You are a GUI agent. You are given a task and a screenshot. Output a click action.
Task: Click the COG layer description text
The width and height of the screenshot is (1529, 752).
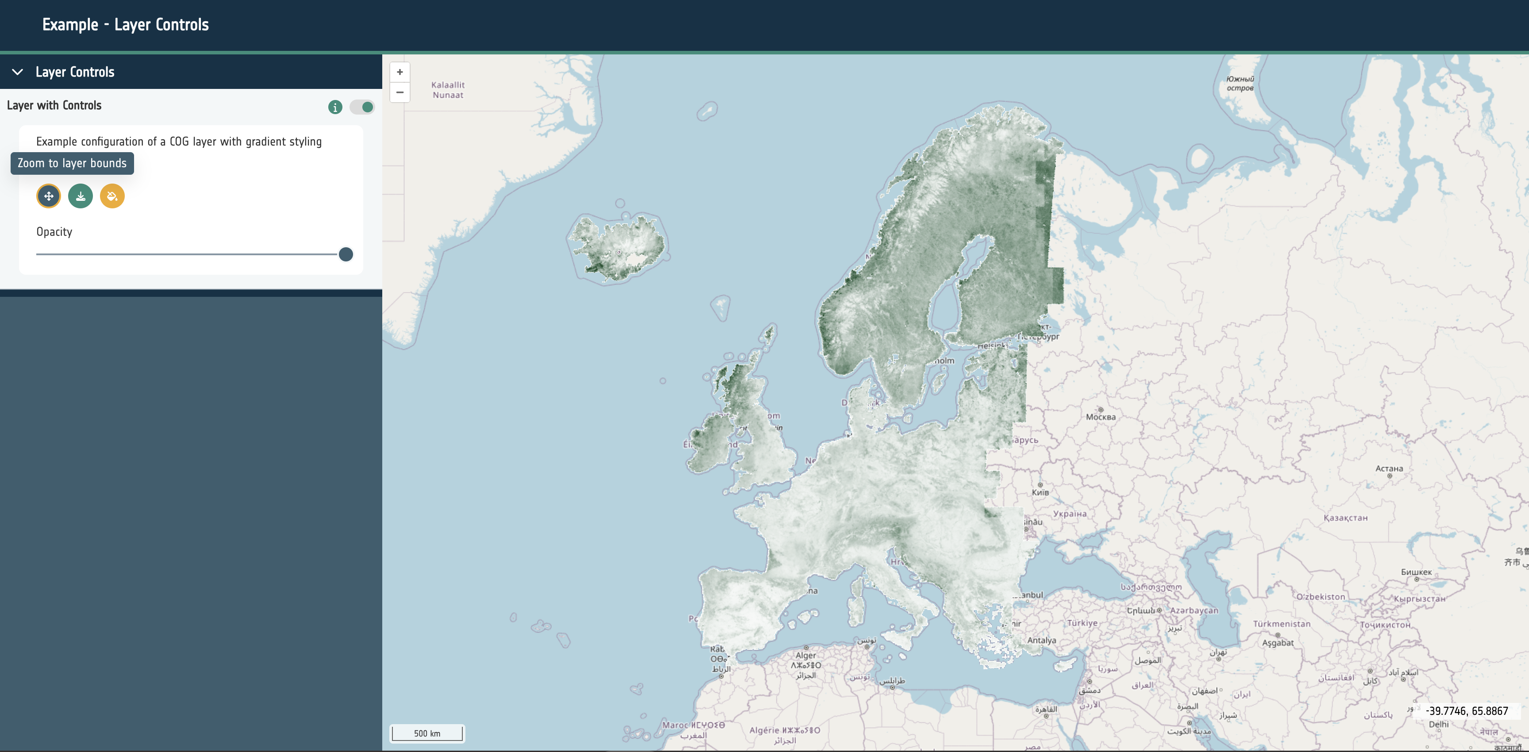[179, 141]
